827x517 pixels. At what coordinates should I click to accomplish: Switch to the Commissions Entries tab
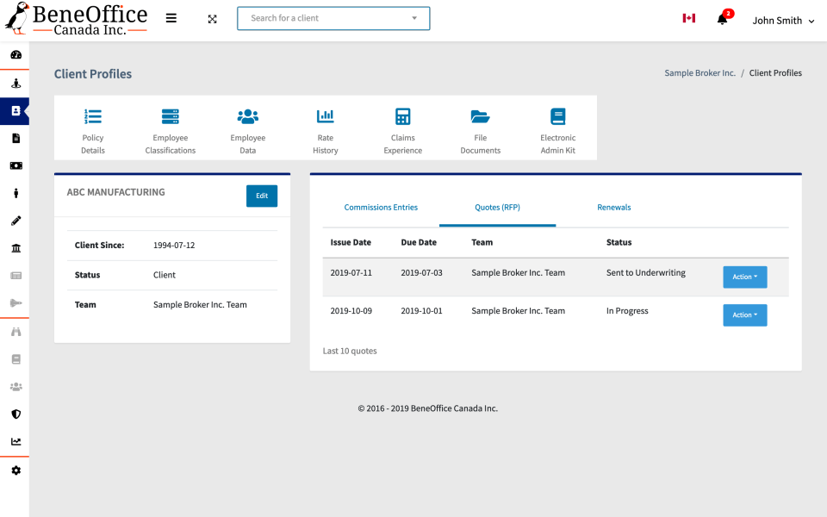[x=381, y=207]
